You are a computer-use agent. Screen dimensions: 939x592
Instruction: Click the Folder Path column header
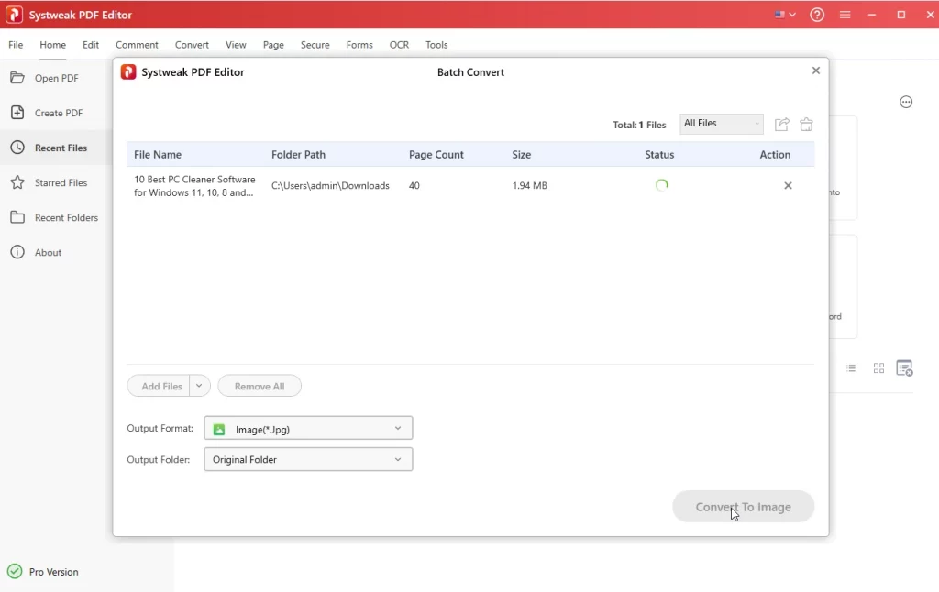[x=298, y=155]
